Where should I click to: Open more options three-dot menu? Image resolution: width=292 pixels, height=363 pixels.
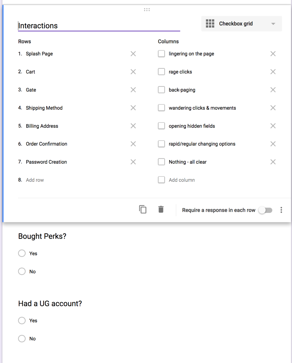click(281, 210)
